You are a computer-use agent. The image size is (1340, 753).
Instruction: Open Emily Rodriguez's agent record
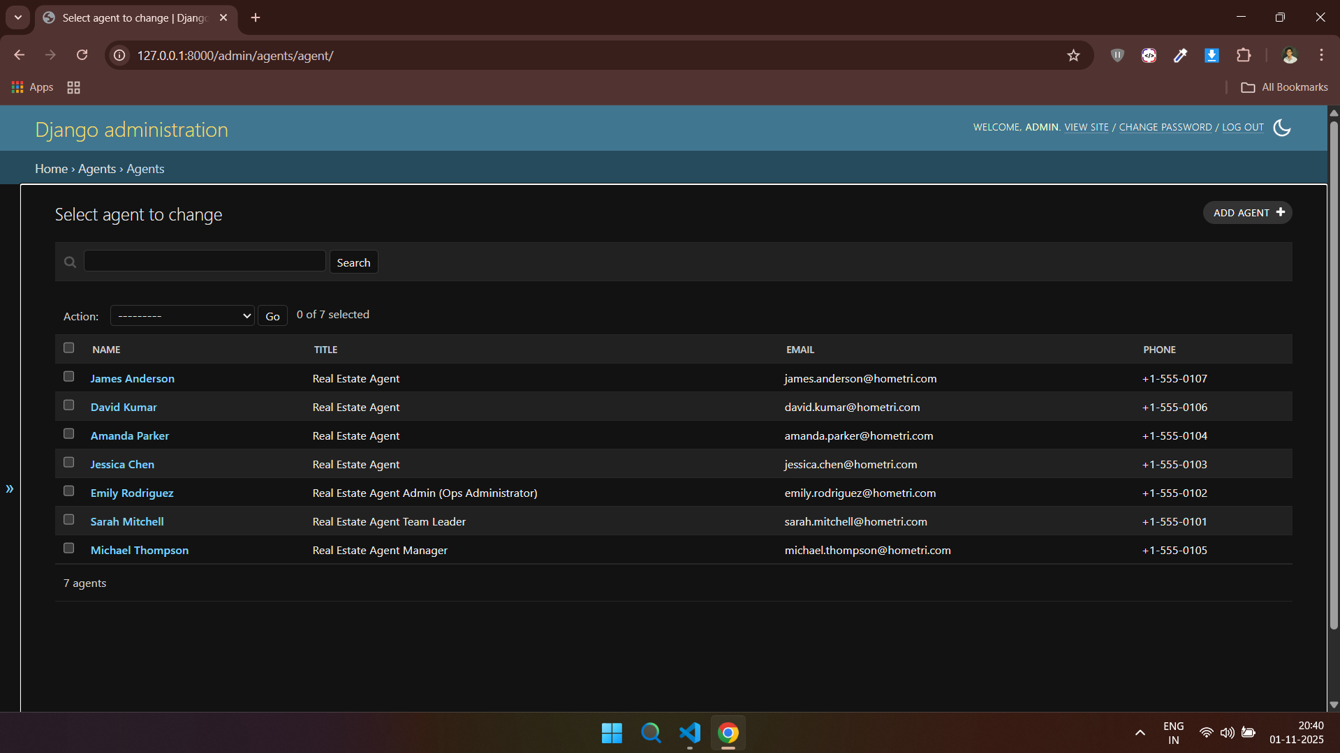pyautogui.click(x=132, y=493)
